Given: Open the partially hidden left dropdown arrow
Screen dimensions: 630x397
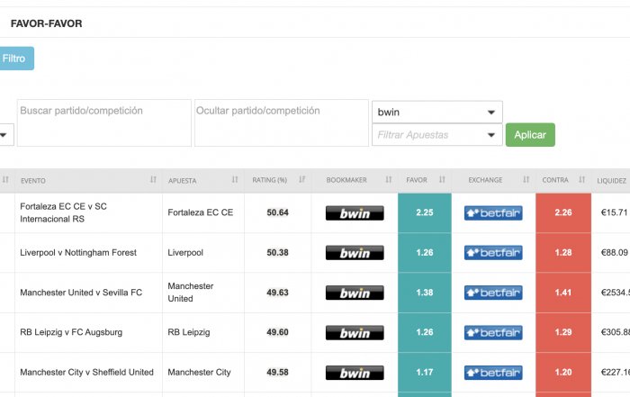Looking at the screenshot, I should (x=4, y=135).
